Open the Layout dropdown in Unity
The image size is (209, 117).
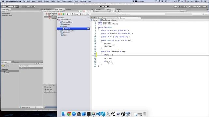[x=203, y=6]
